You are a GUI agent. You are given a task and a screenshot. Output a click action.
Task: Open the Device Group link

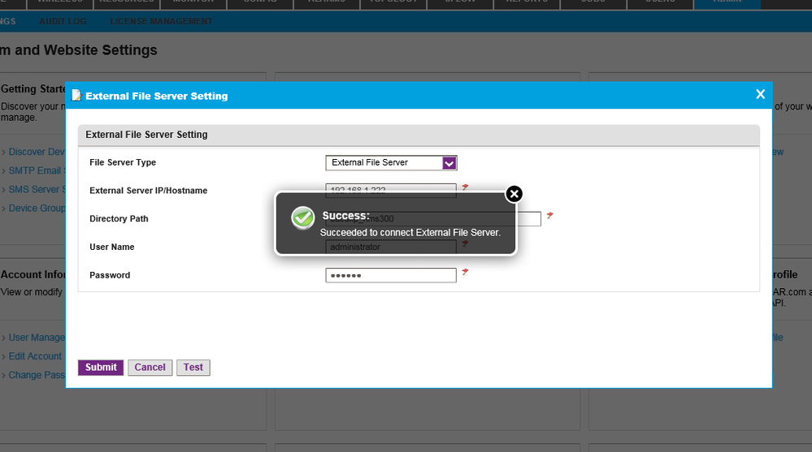pos(37,209)
